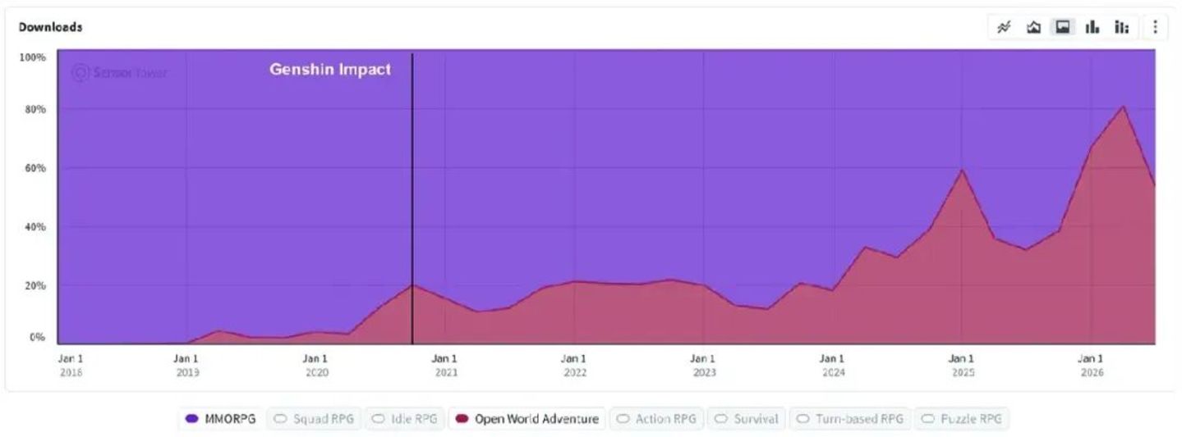This screenshot has width=1182, height=437.
Task: Click the Genshin Impact annotation label
Action: (x=330, y=70)
